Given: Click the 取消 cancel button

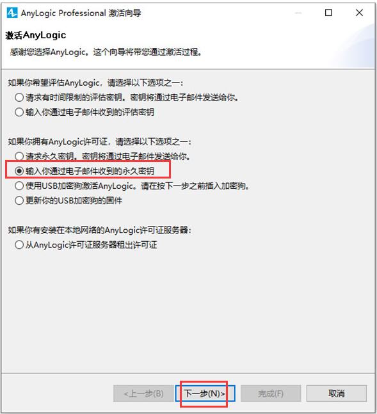Looking at the screenshot, I should [x=336, y=394].
